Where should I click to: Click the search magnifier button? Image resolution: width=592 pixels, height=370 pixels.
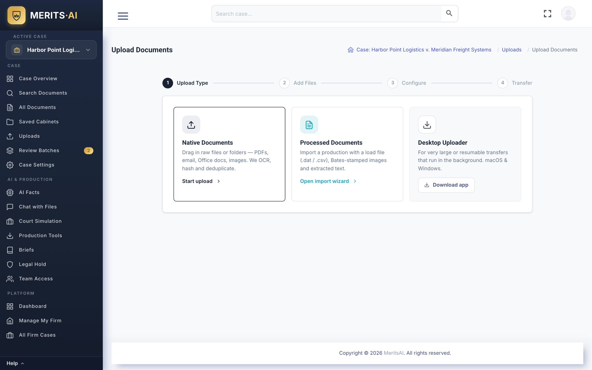coord(449,13)
